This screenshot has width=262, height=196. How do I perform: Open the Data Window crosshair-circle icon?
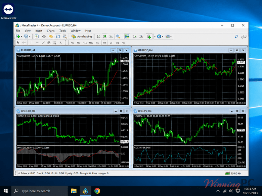44,36
